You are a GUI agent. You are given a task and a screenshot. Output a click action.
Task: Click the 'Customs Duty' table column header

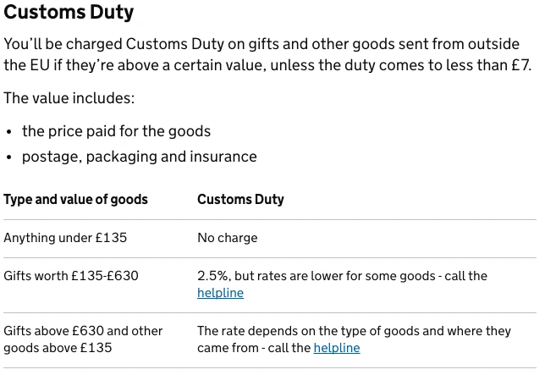click(x=240, y=200)
